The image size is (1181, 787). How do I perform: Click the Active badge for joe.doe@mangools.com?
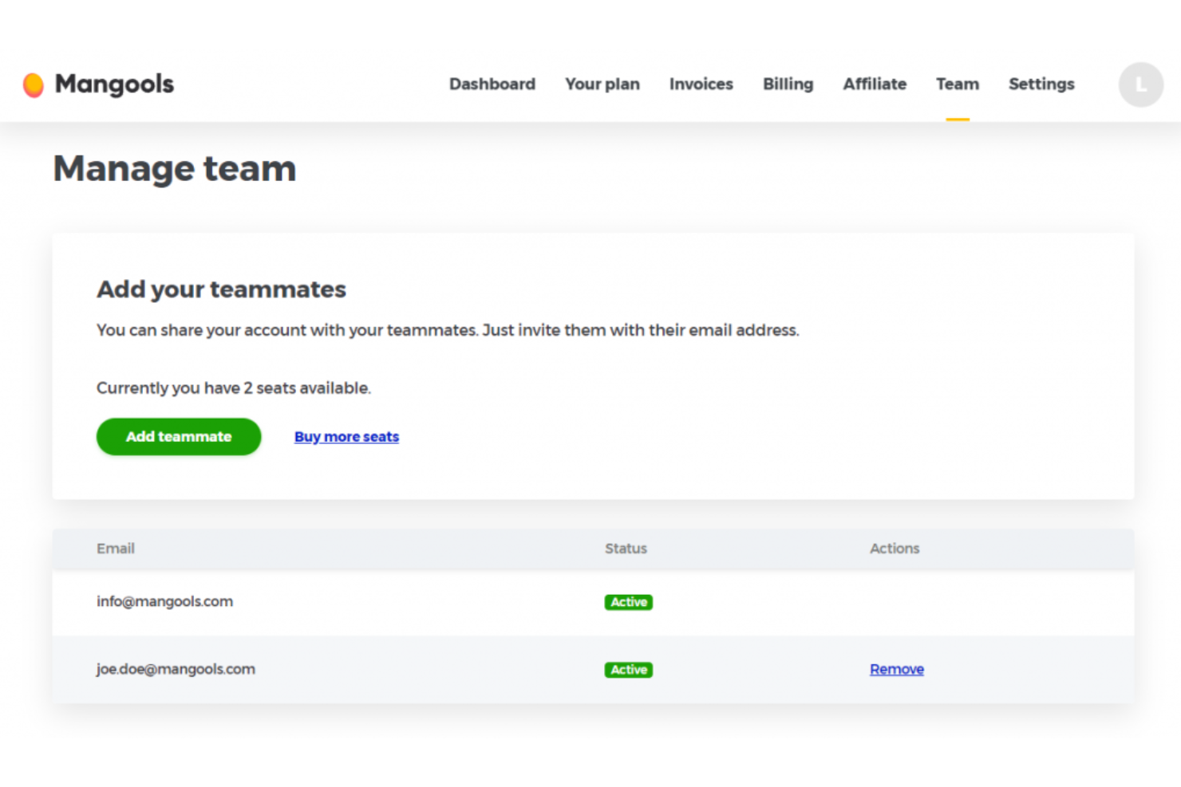point(628,670)
